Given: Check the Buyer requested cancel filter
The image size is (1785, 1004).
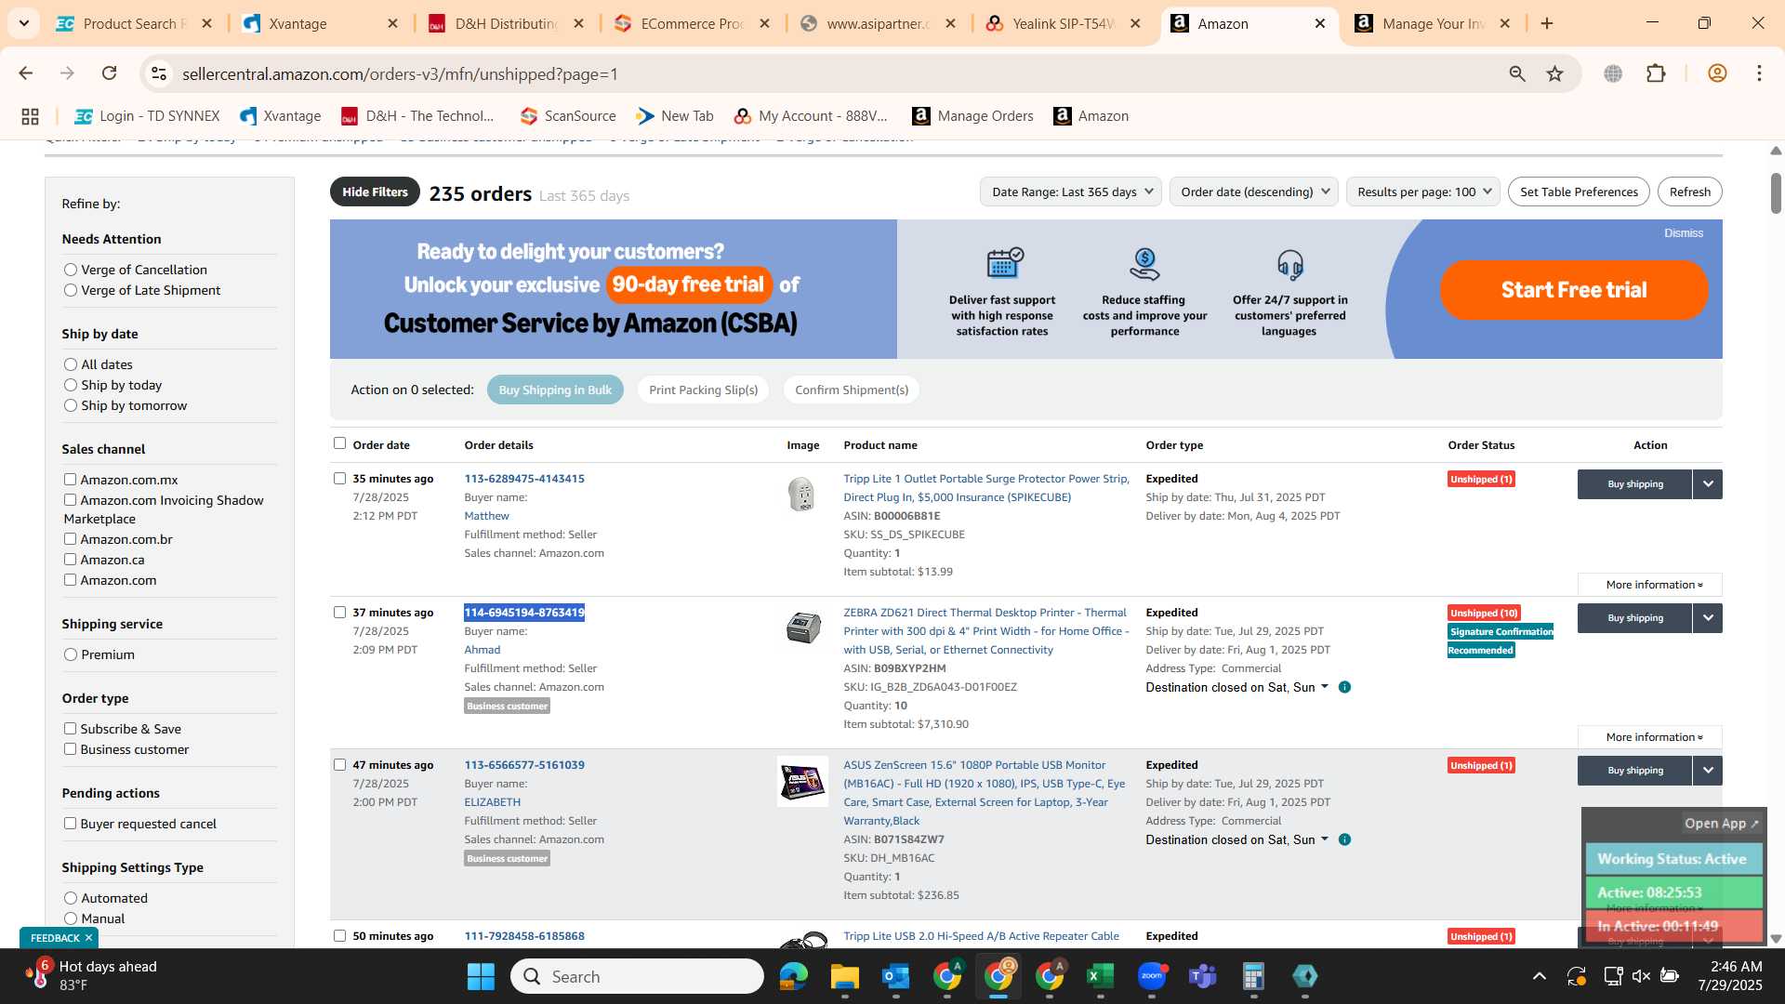Looking at the screenshot, I should (x=70, y=824).
